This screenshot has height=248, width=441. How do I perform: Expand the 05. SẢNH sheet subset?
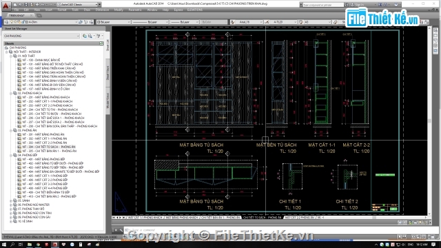pyautogui.click(x=11, y=200)
